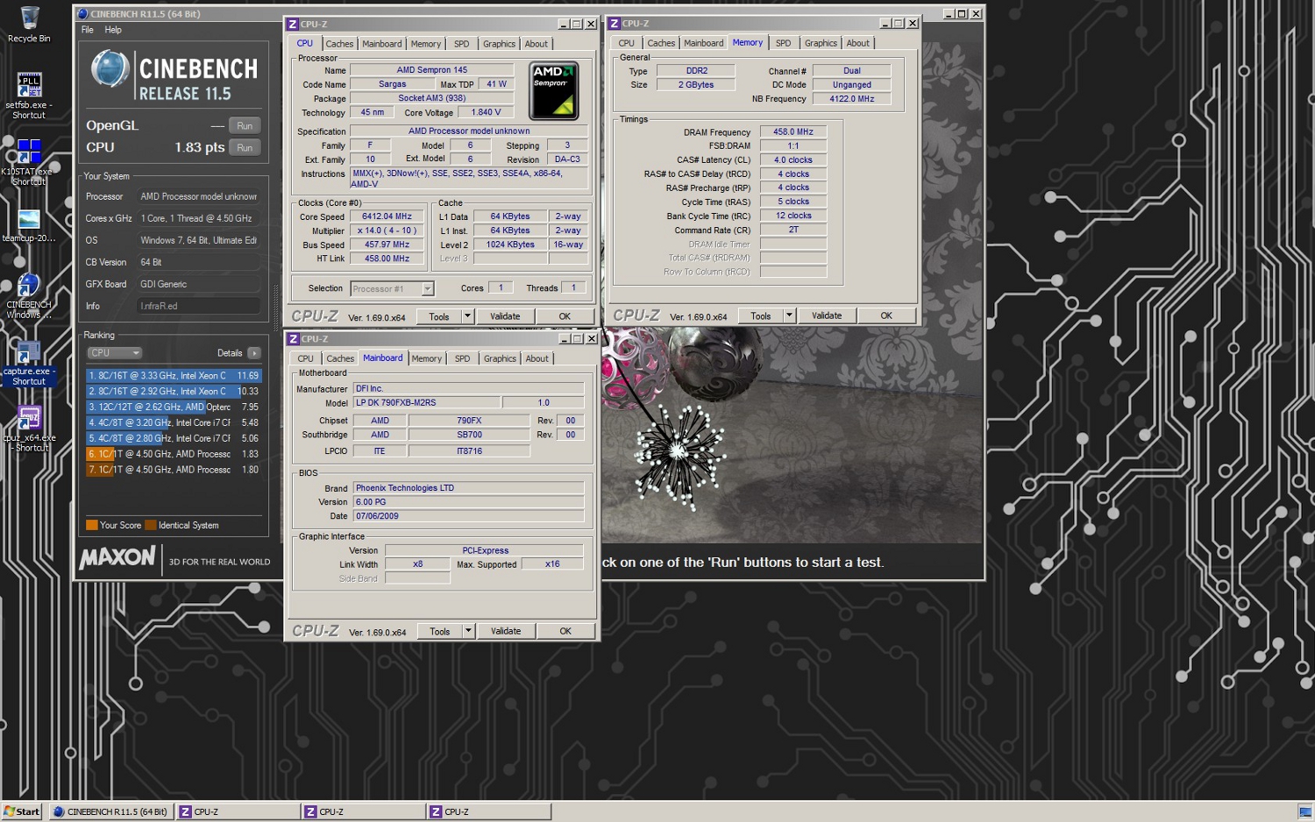Click the motherboard model LP DK 790FXB-M2RS

pos(427,403)
